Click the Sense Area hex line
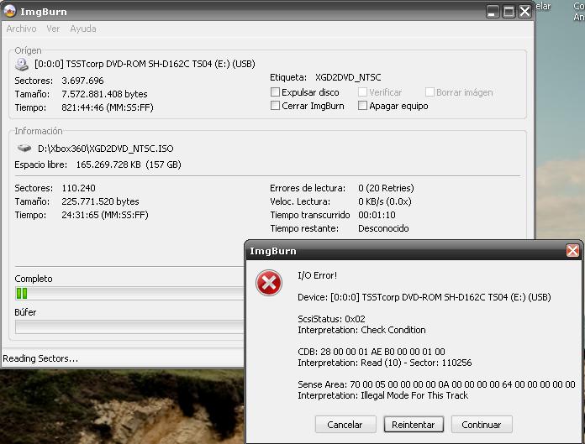 tap(436, 384)
